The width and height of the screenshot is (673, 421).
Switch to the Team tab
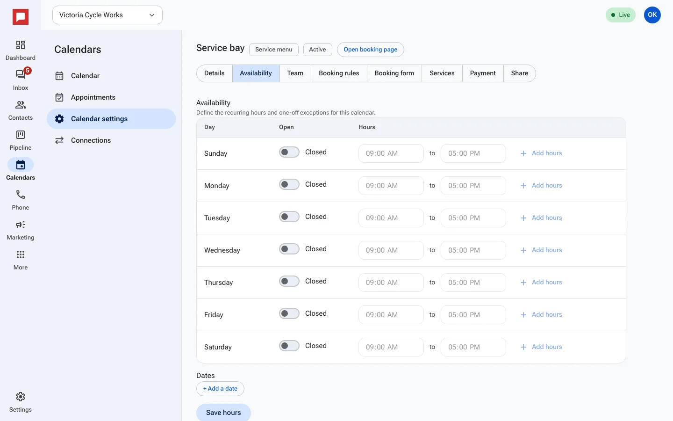pyautogui.click(x=295, y=73)
